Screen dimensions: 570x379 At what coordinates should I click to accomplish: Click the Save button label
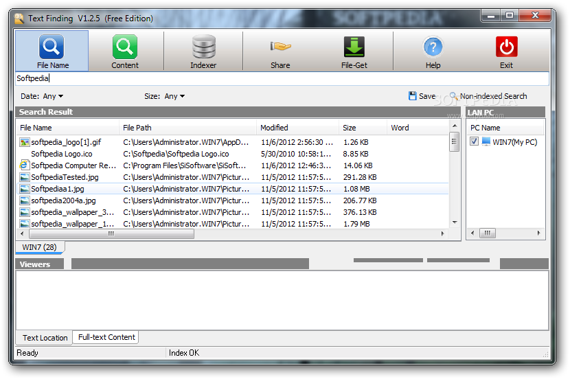click(x=427, y=96)
